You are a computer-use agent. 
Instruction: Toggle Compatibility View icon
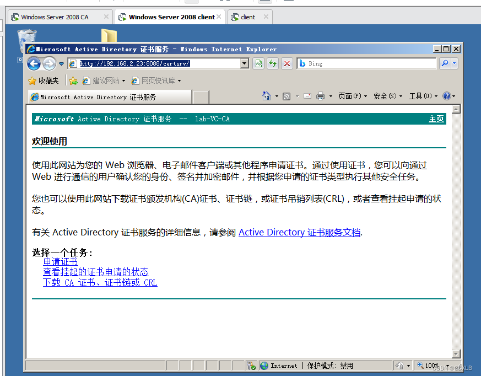[258, 63]
